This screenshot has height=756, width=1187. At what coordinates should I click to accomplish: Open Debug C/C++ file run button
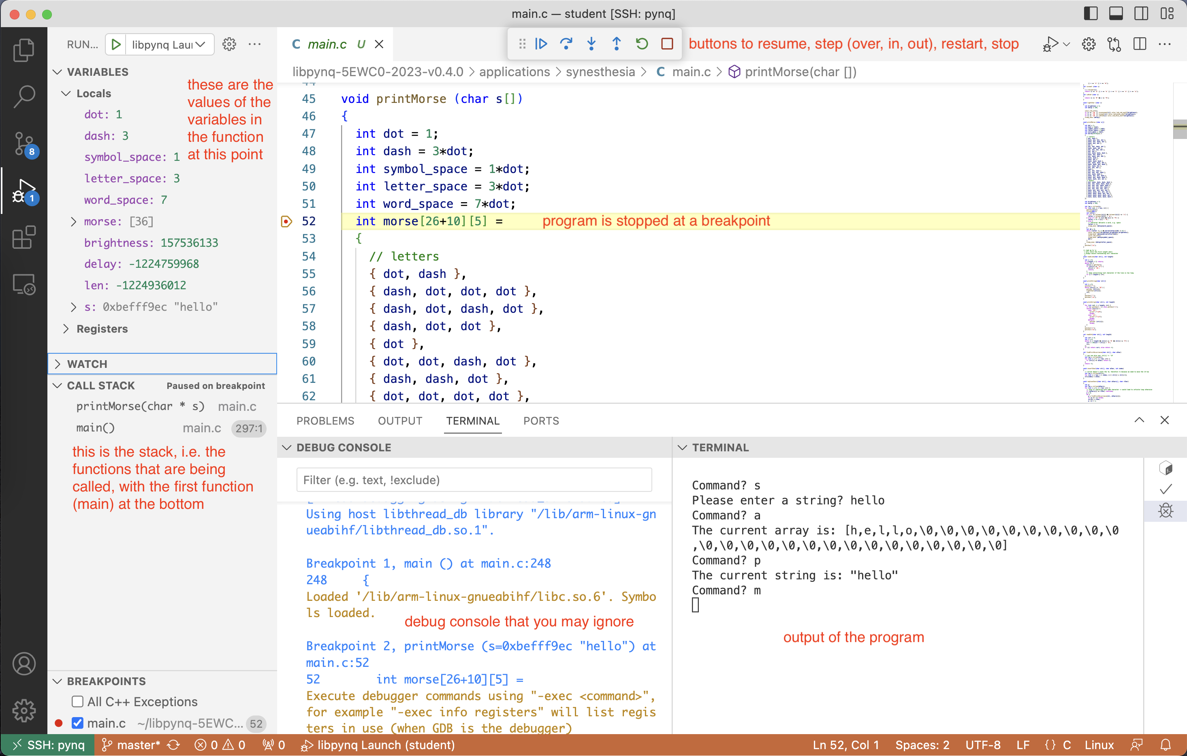click(1050, 44)
